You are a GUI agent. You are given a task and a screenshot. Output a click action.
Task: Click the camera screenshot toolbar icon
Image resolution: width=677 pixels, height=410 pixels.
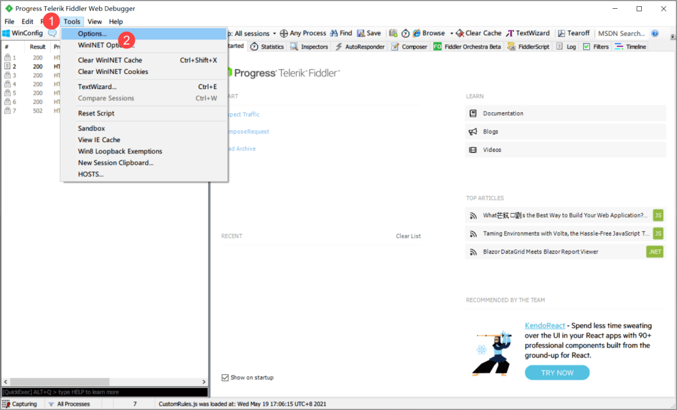(x=393, y=33)
